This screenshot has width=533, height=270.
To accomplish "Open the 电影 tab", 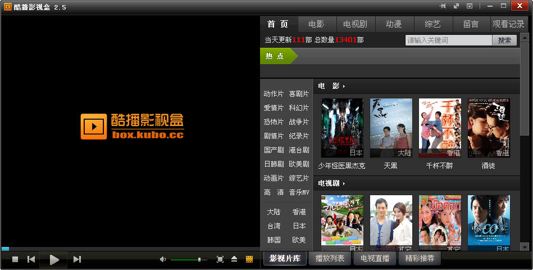I will coord(317,24).
